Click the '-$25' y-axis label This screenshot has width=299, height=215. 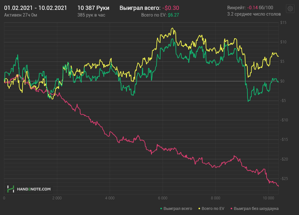pos(284,179)
